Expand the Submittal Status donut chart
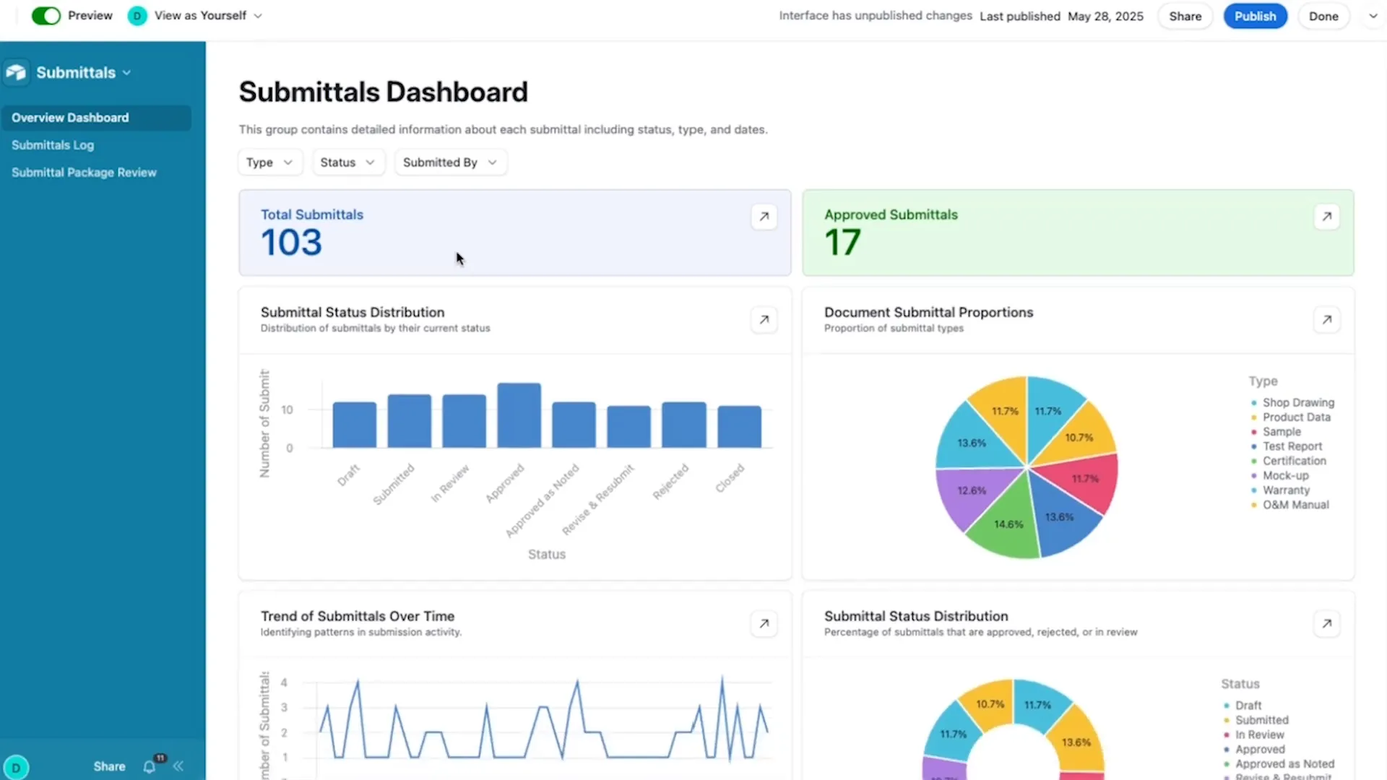Screen dimensions: 1387x780 click(1326, 623)
